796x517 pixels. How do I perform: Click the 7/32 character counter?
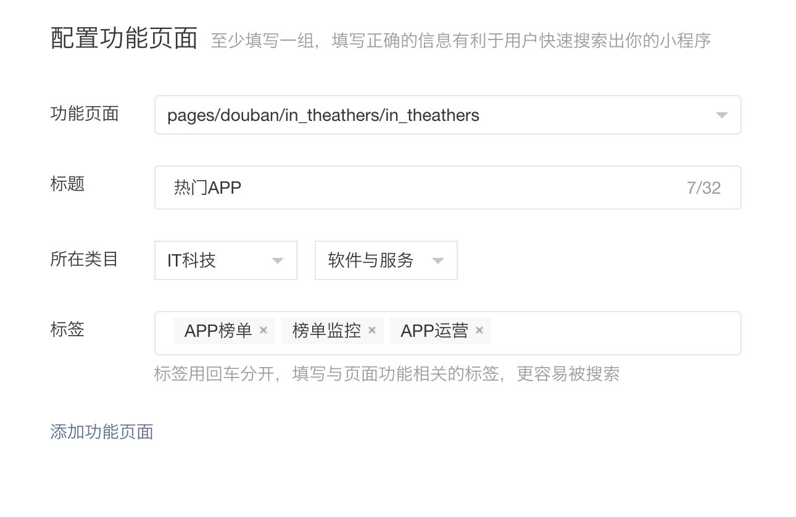coord(703,188)
